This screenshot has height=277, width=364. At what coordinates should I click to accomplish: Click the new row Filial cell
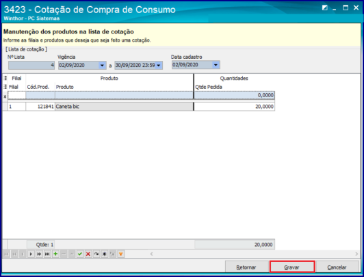(16, 95)
